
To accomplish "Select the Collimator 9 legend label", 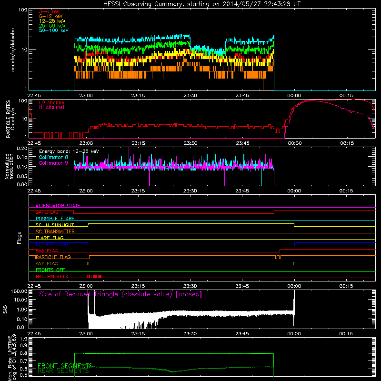I will (53, 163).
